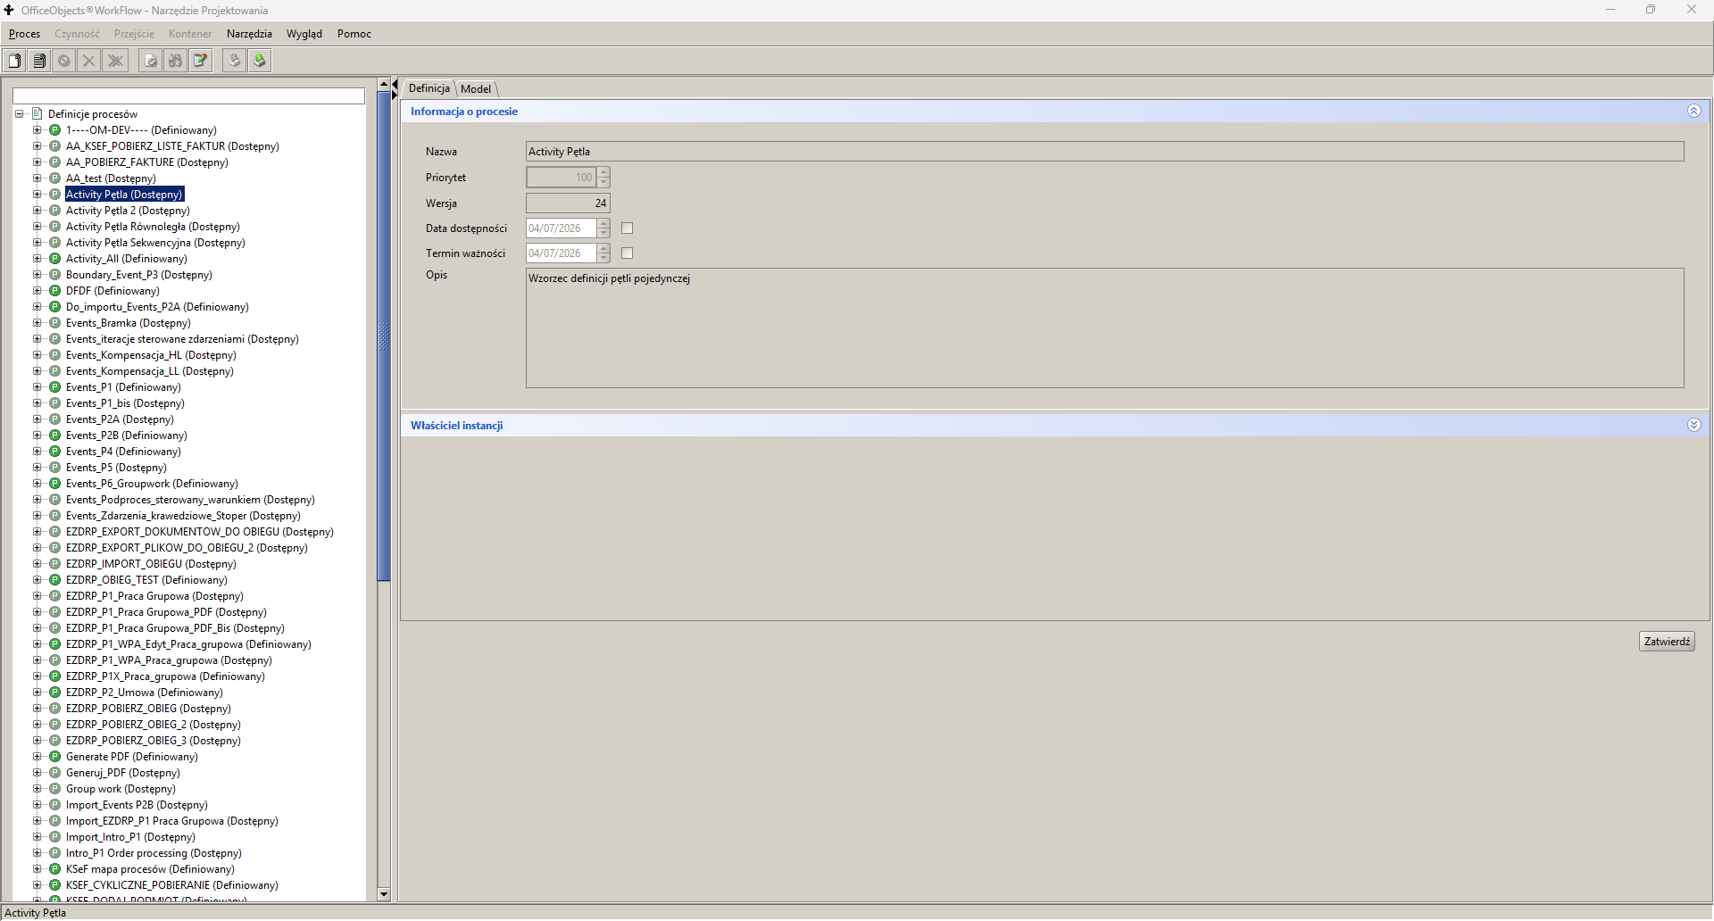
Task: Click the green icon beside Events_P2B
Action: pyautogui.click(x=54, y=436)
